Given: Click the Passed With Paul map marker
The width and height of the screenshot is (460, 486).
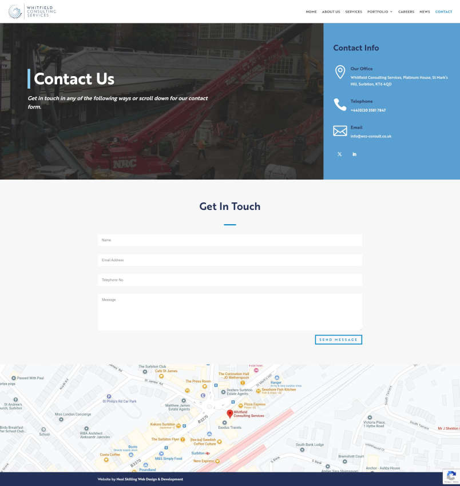Looking at the screenshot, I should (14, 378).
